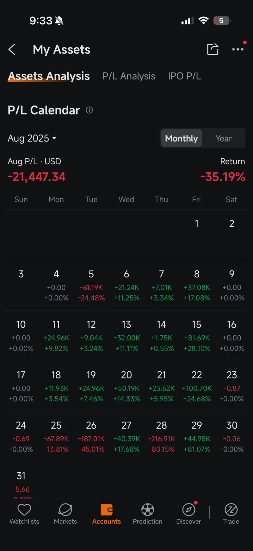Switch to P/L Analysis tab
Image resolution: width=253 pixels, height=551 pixels.
point(129,76)
